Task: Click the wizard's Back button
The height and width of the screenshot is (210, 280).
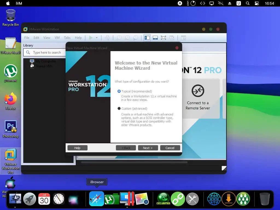Action: tap(126, 148)
